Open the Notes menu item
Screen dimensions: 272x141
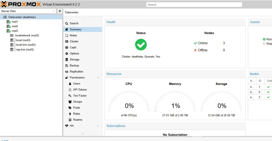(x=83, y=35)
